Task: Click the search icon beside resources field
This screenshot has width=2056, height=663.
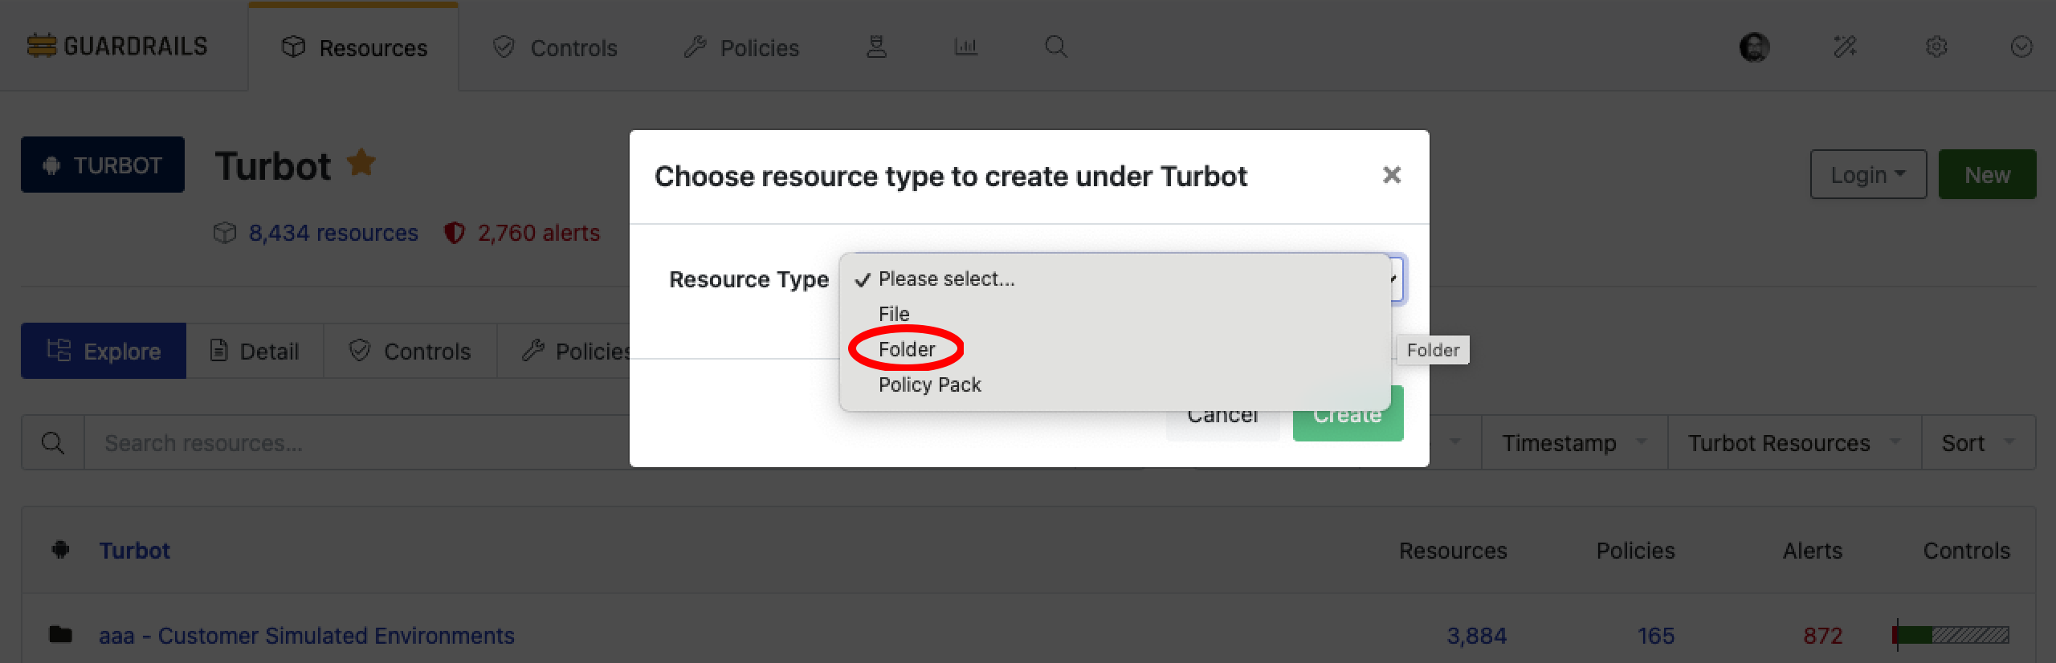Action: pos(53,442)
